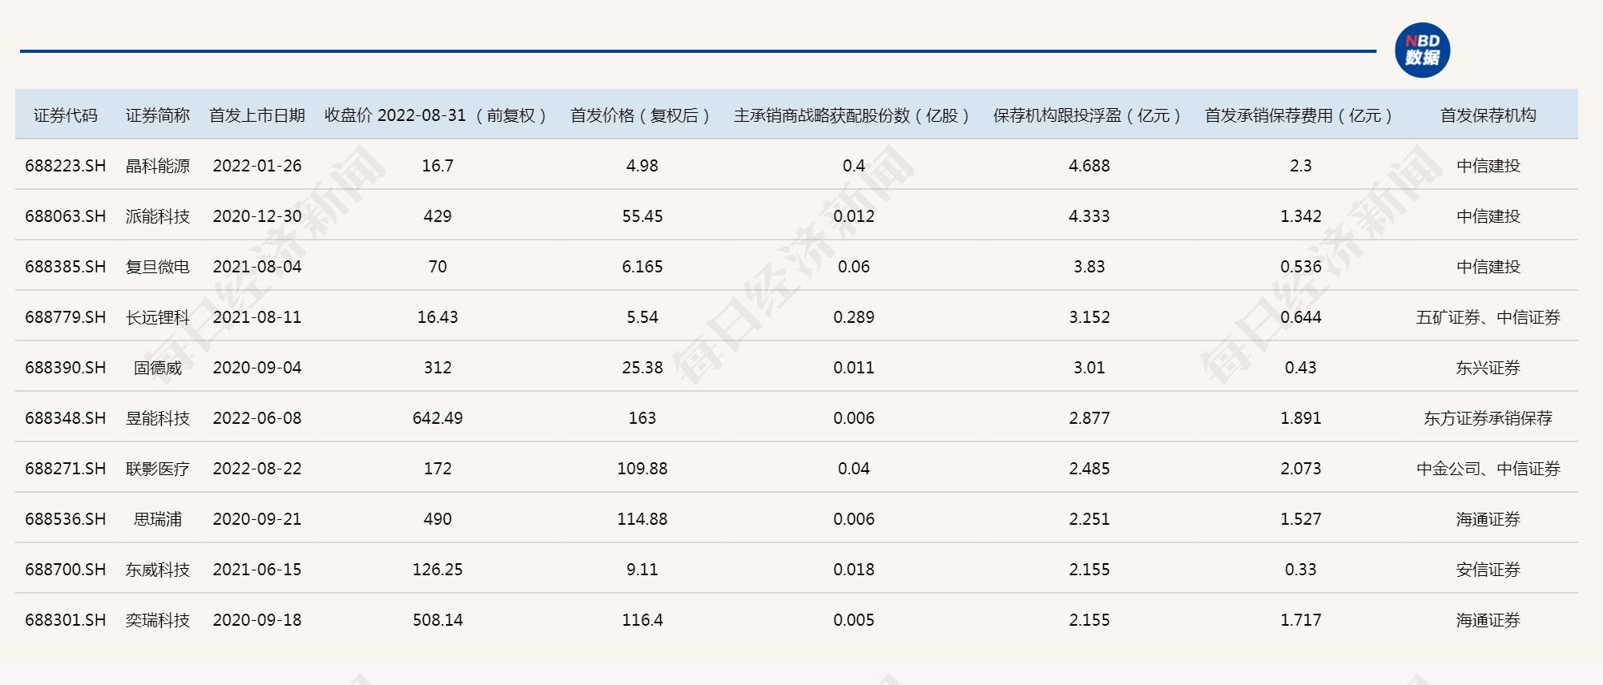
Task: Click the 证券代码 column header
Action: point(66,115)
